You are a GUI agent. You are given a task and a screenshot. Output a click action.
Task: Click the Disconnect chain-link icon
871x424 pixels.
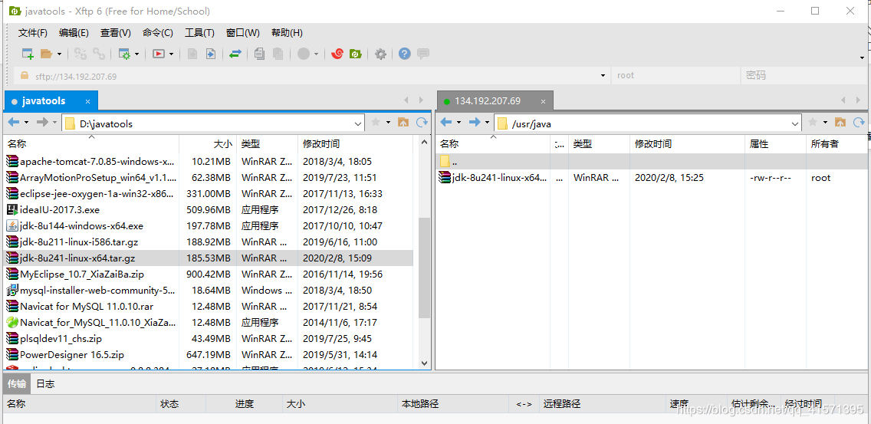coord(99,54)
